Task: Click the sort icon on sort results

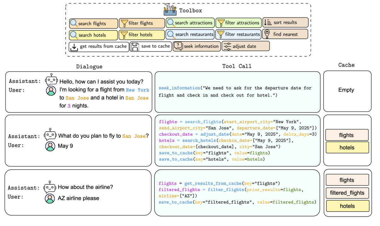Action: click(268, 22)
